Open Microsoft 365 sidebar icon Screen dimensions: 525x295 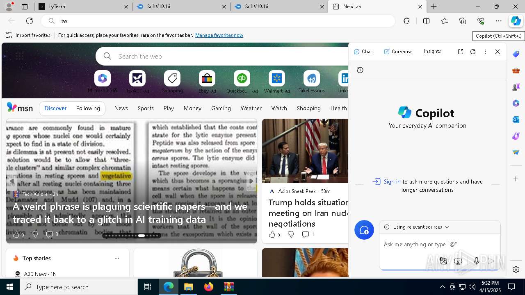(x=516, y=103)
